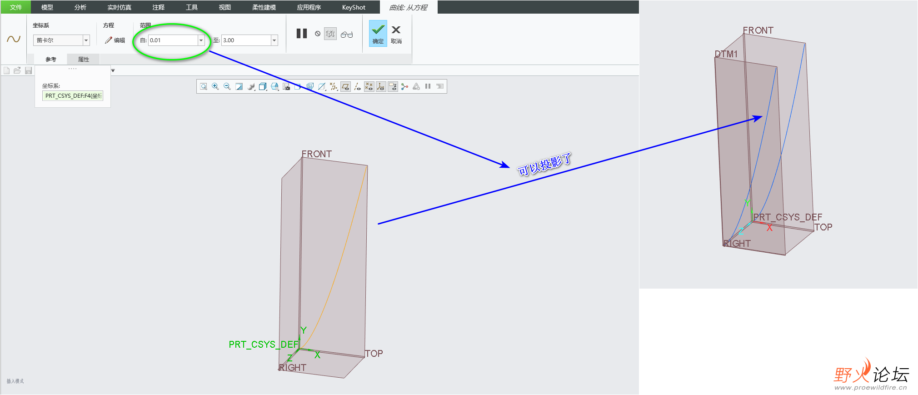Select the FRONT plane label in main viewport
918x395 pixels.
pos(317,154)
